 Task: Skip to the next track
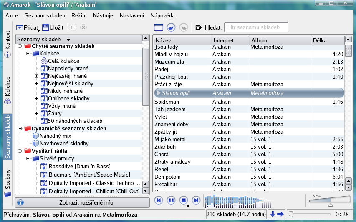(196, 200)
